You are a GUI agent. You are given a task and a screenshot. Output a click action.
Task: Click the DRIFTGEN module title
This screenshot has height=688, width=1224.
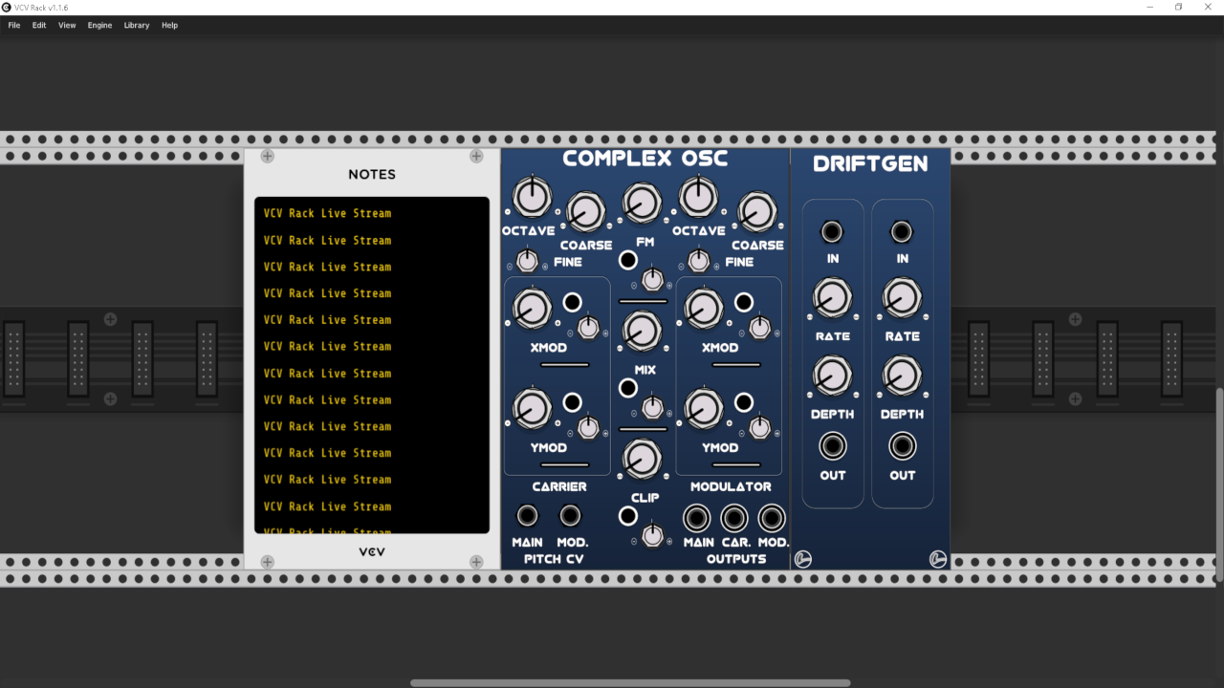(870, 163)
